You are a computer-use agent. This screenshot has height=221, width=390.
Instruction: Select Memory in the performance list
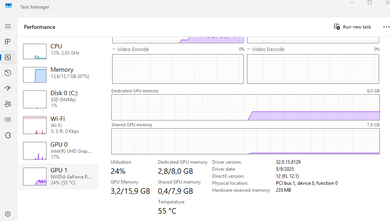(x=59, y=73)
